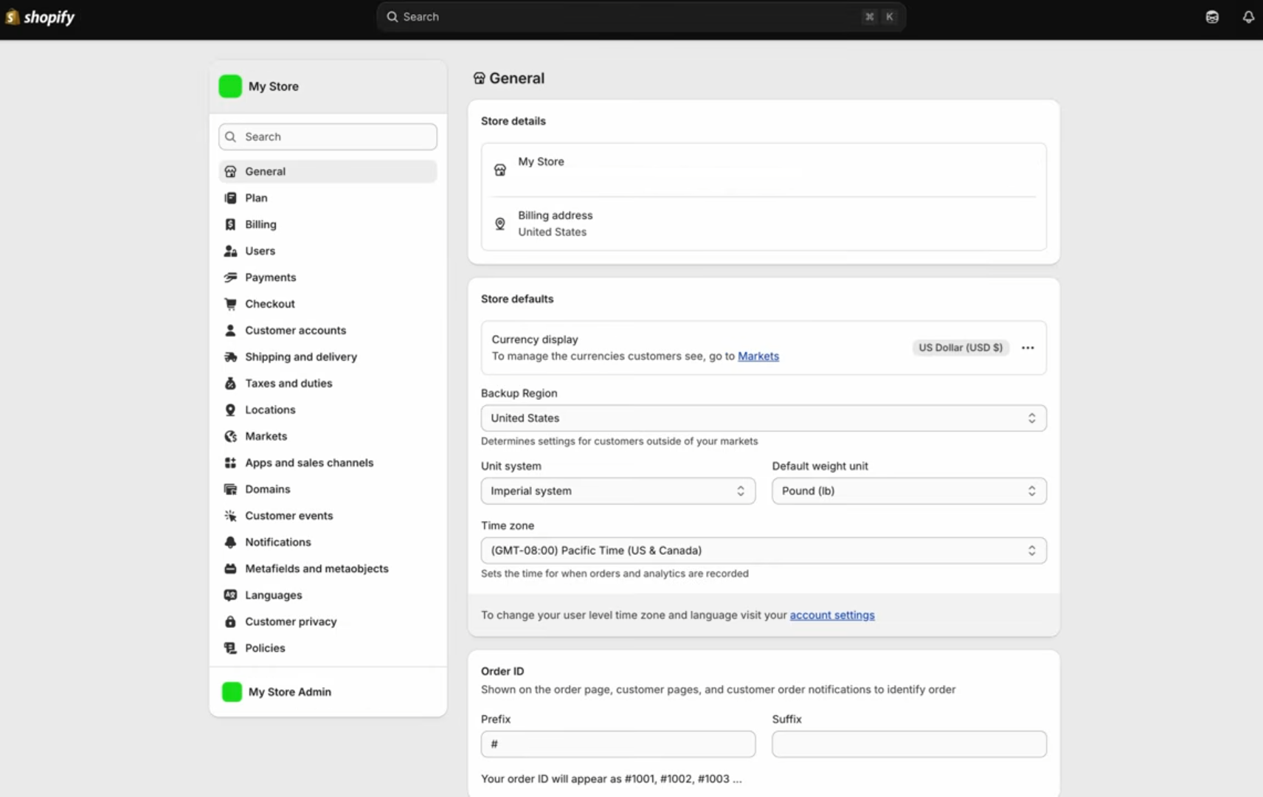Open the notifications bell icon
Image resolution: width=1263 pixels, height=797 pixels.
[x=1248, y=17]
